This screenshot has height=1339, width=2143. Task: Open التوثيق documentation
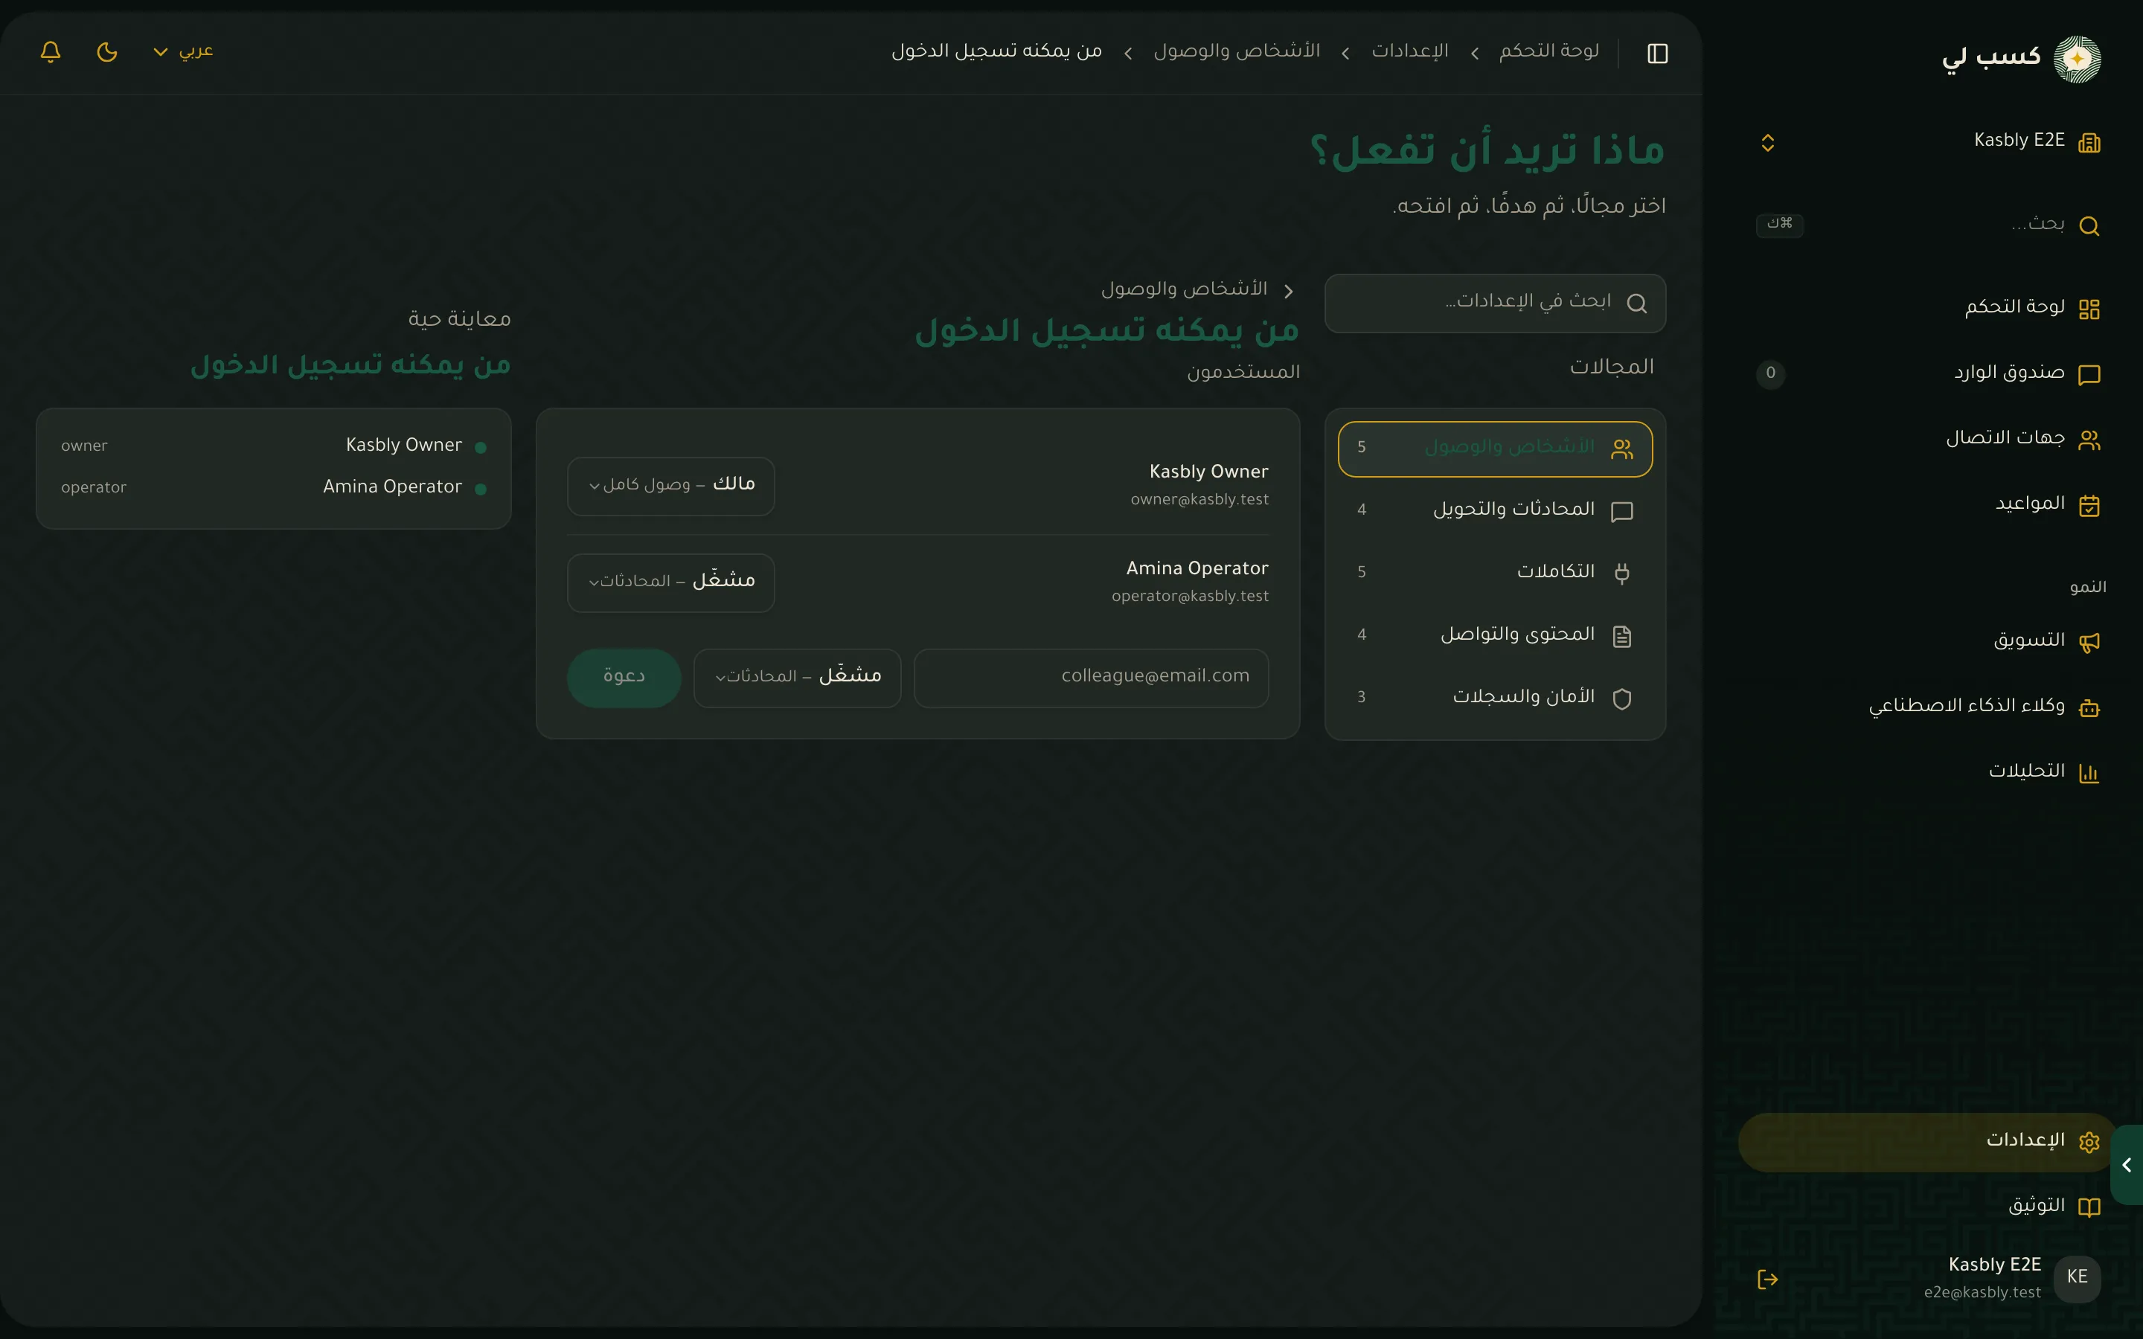pos(1930,1207)
